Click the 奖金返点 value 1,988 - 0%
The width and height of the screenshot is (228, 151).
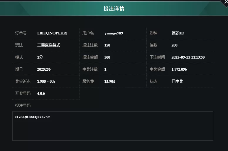[46, 81]
